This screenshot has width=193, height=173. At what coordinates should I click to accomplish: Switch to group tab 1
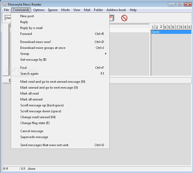point(153,27)
